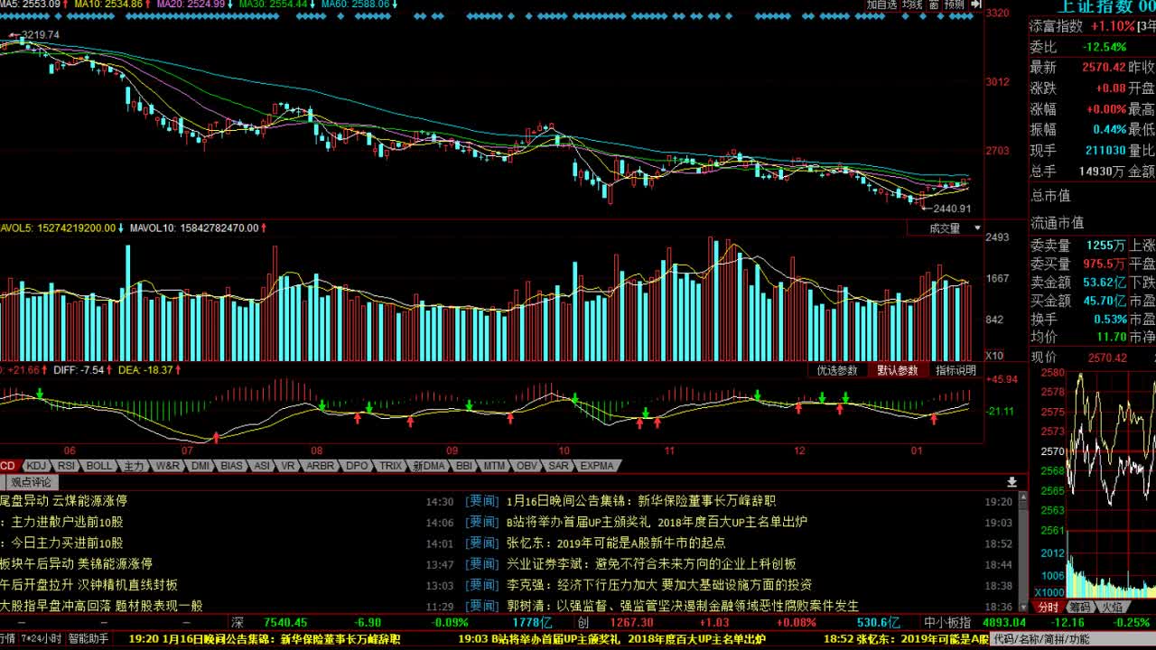Open 美锦能源涨停 news headline

(76, 563)
